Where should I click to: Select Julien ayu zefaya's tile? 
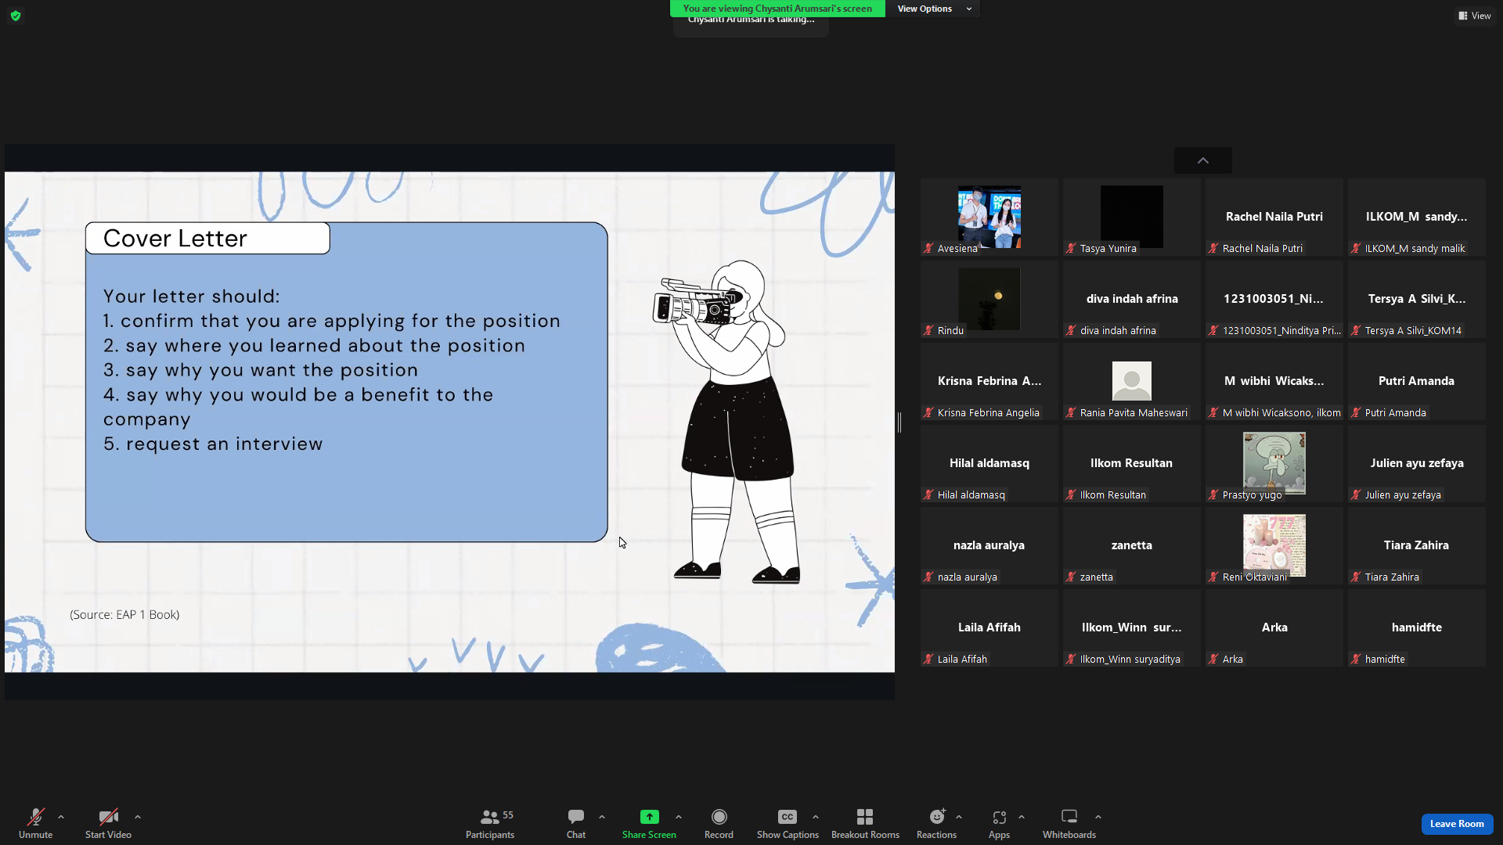coord(1417,463)
